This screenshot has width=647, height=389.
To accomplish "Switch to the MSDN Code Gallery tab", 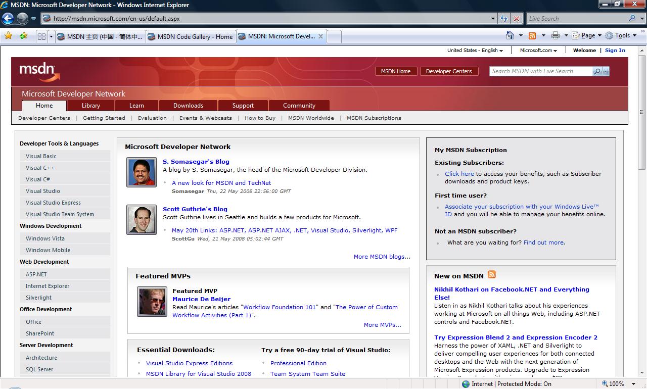I will (x=191, y=36).
